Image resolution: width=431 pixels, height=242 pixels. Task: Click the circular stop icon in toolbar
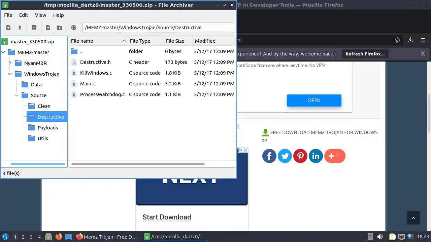click(74, 28)
